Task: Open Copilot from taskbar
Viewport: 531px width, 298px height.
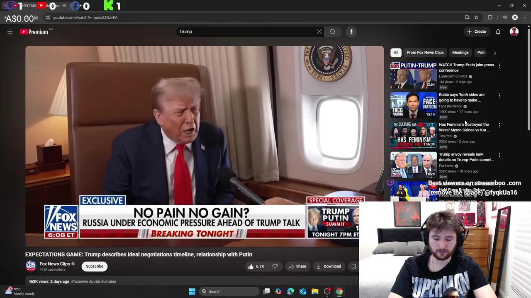Action: point(278,291)
